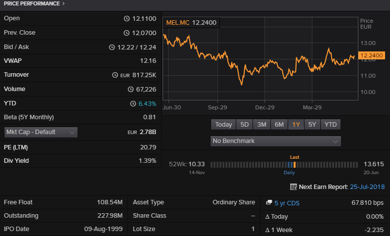Click the clock icon beside YTD percentage
Screen dimensions: 390x236
132,103
